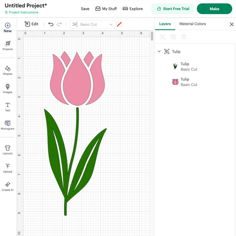Click the green Make button
236x236 pixels.
[214, 9]
